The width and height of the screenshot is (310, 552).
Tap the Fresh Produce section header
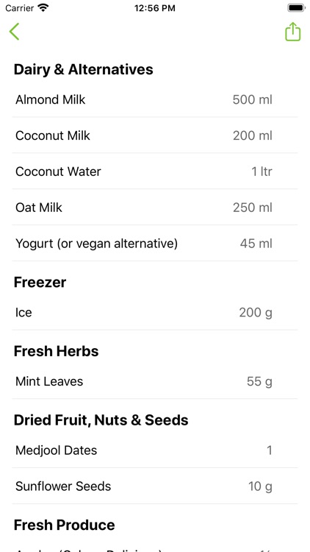(65, 525)
